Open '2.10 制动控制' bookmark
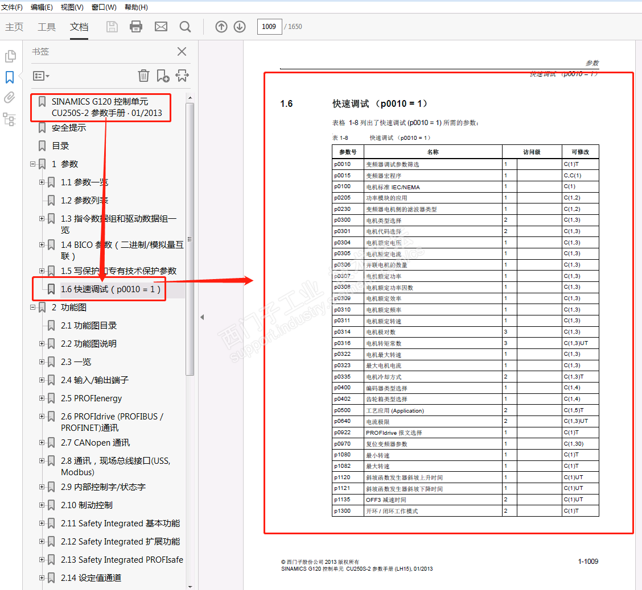642x590 pixels. pyautogui.click(x=87, y=505)
